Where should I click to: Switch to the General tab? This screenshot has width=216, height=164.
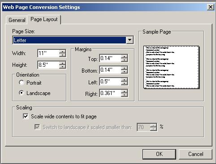pyautogui.click(x=17, y=20)
